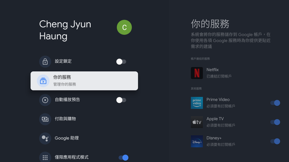Toggle the 自動播放預告 switch

point(121,100)
